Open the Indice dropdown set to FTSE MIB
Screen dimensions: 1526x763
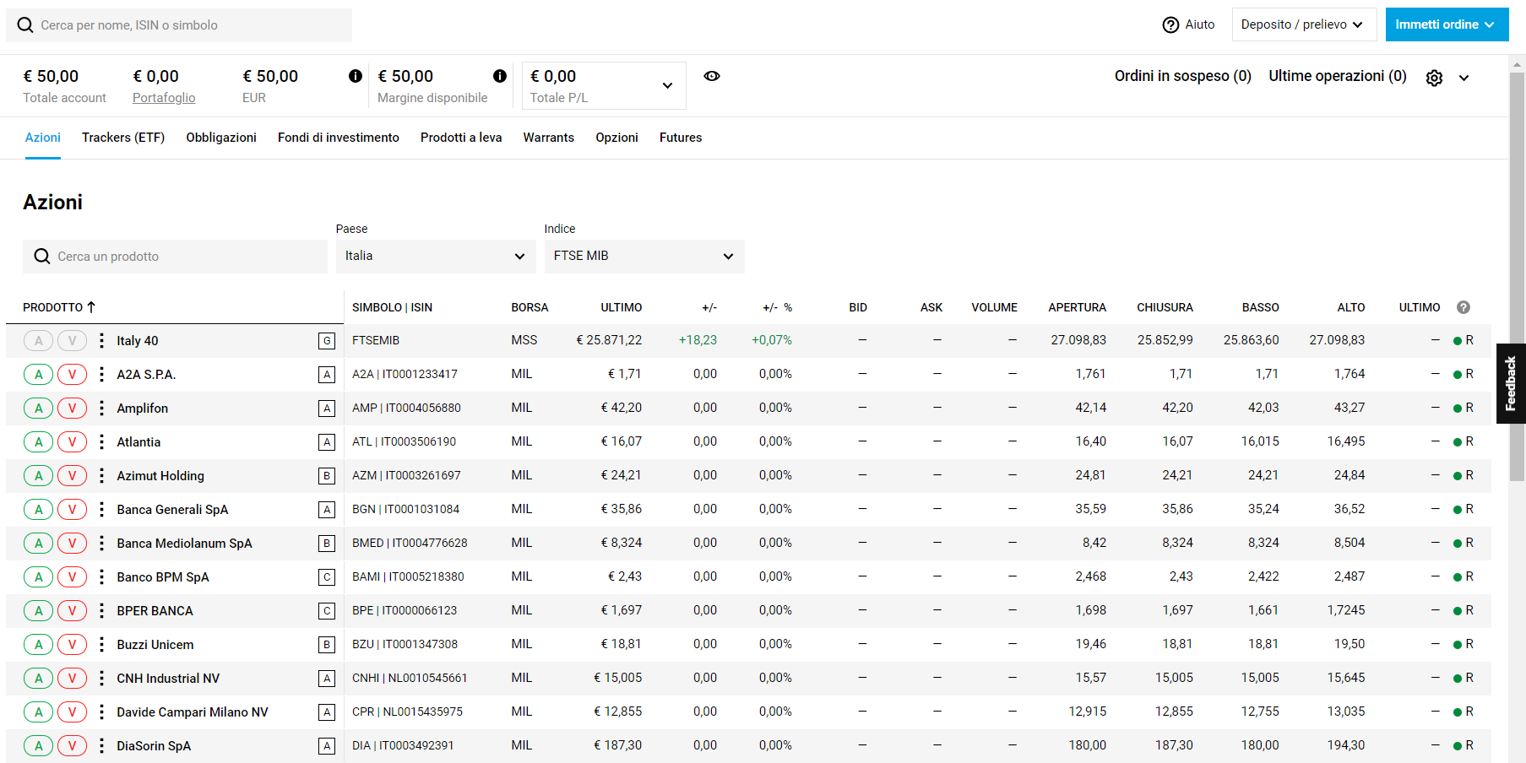pos(644,256)
